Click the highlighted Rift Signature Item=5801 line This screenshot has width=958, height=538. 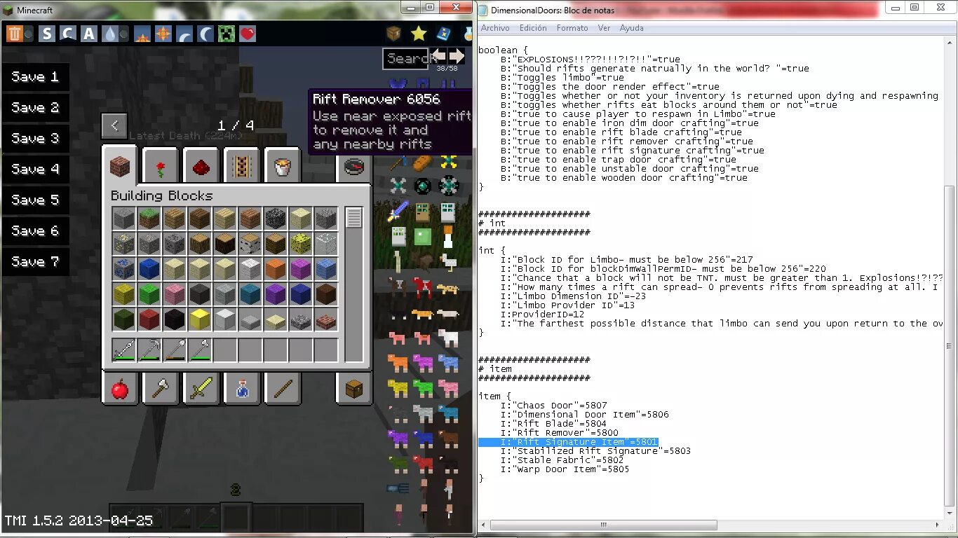pos(568,442)
